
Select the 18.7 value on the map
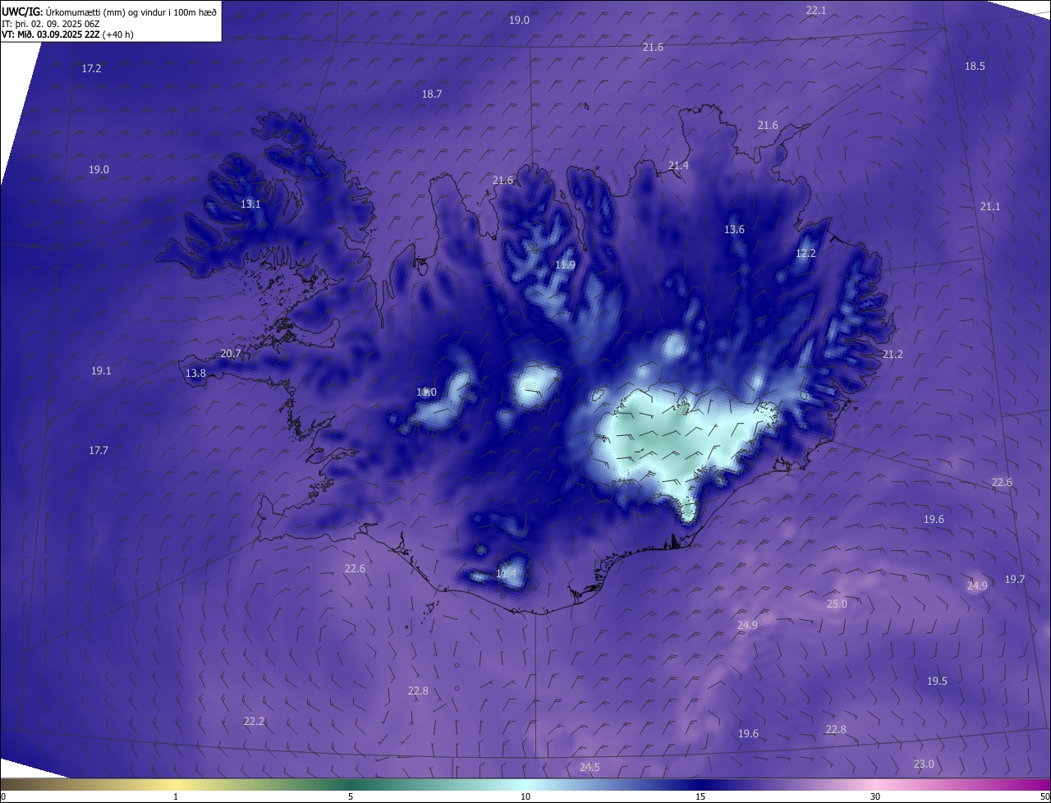432,94
